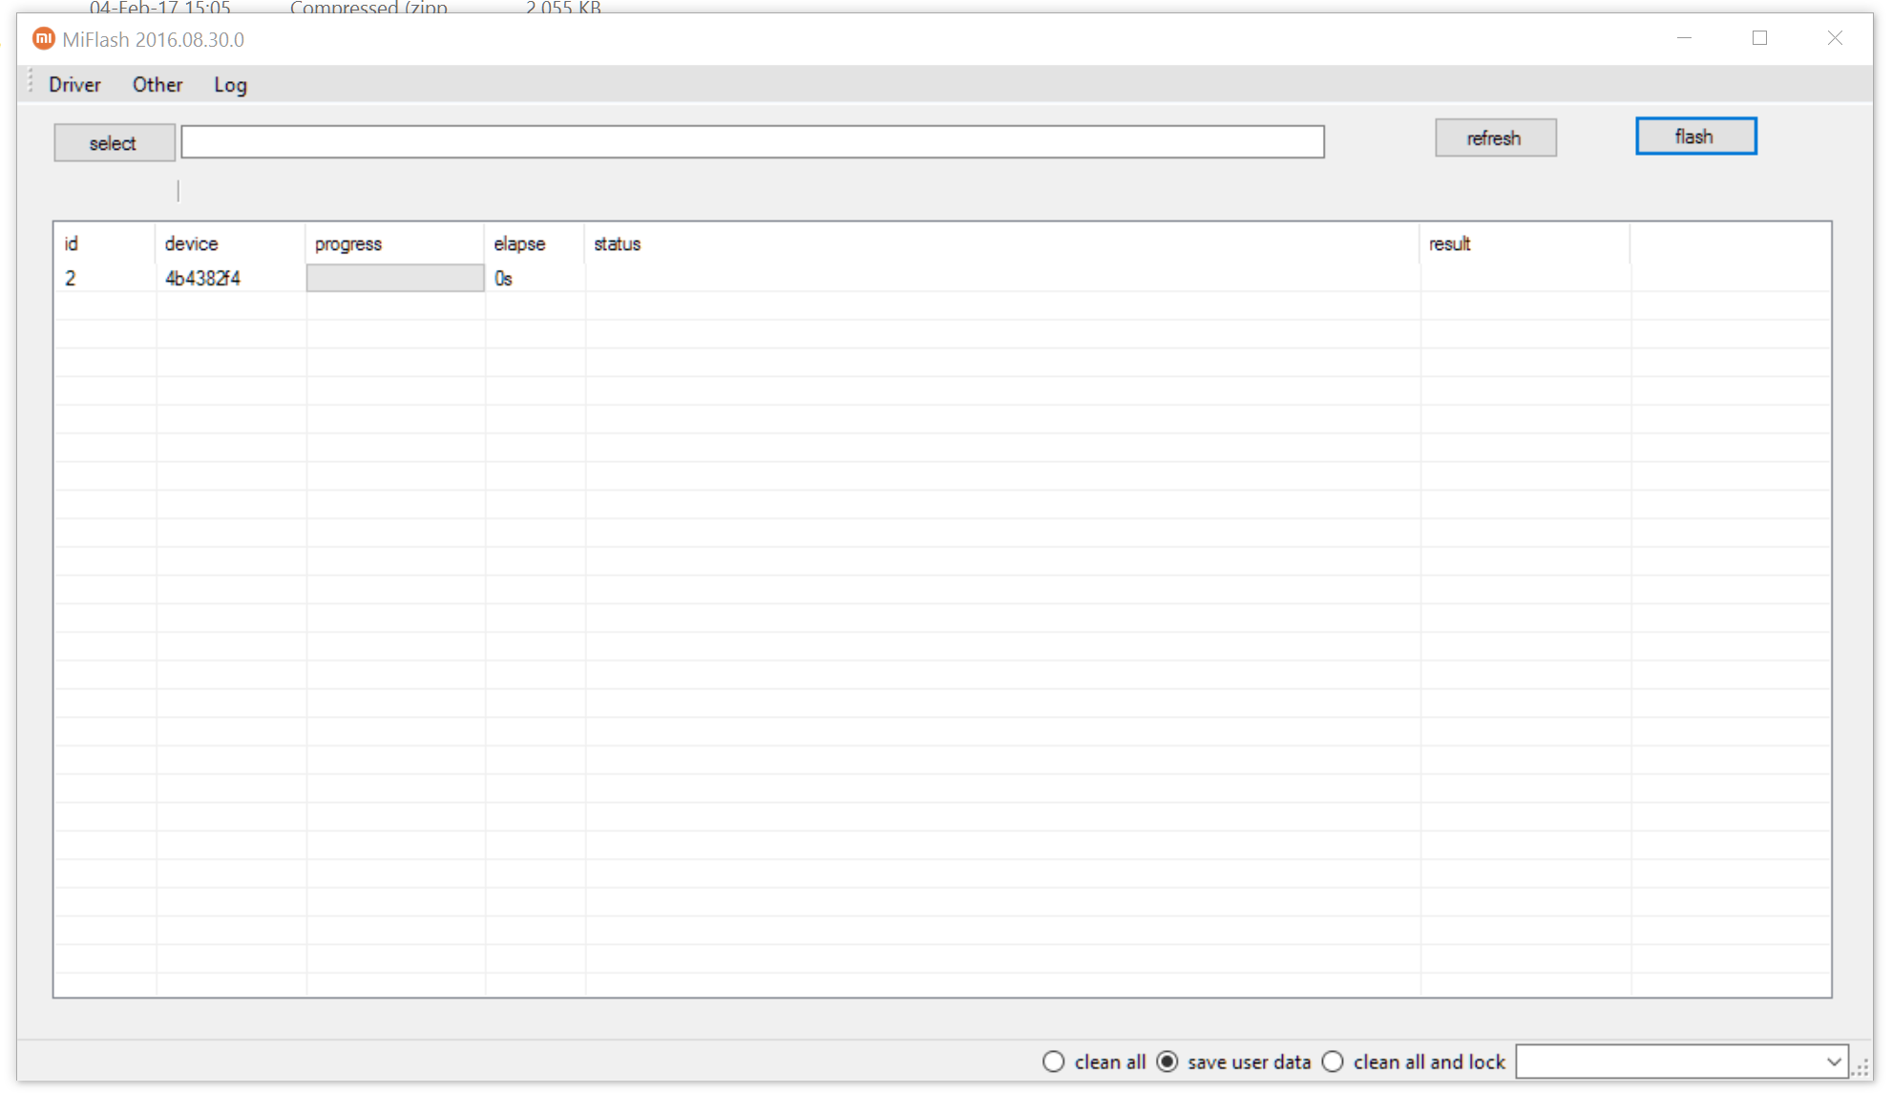Click the select button to choose ROM folder
1892x1093 pixels.
pyautogui.click(x=114, y=143)
